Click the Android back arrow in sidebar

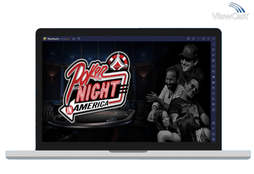point(213,129)
